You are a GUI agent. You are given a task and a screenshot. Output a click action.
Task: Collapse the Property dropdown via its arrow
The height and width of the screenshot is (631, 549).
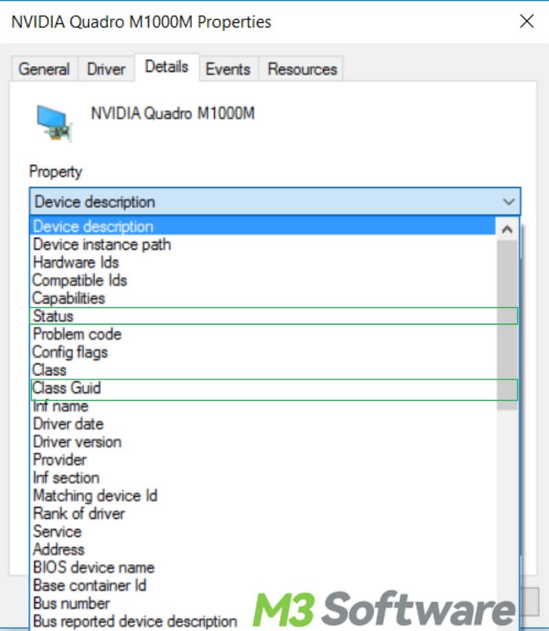[x=509, y=201]
